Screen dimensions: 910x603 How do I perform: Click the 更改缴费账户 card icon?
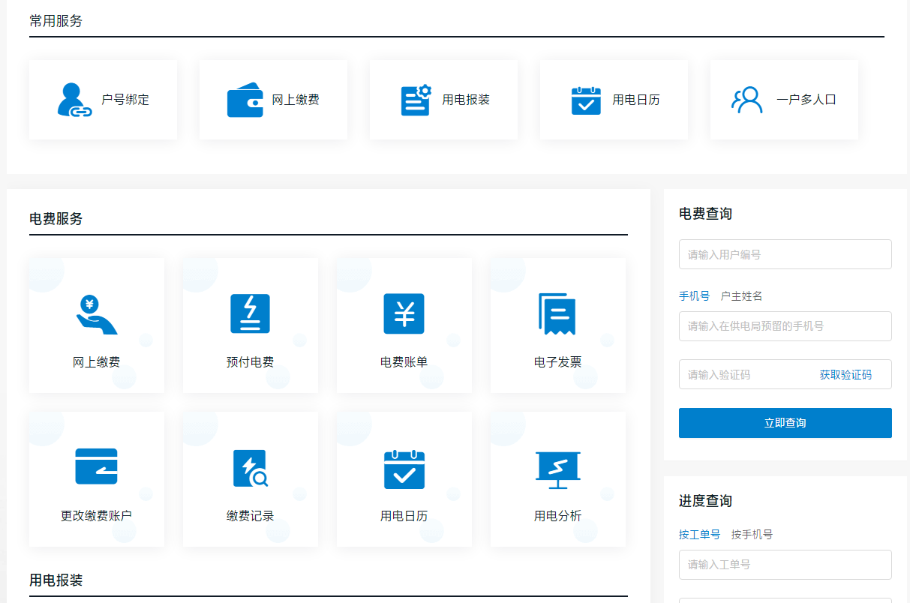click(x=96, y=466)
